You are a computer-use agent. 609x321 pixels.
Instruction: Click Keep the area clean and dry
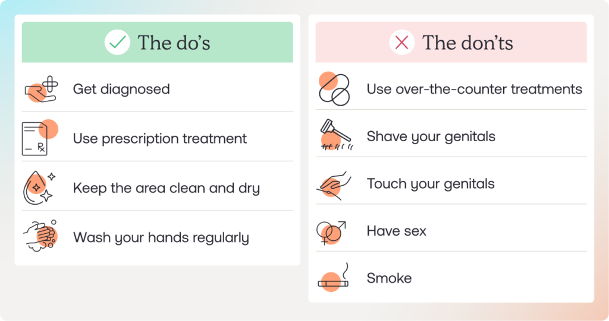pyautogui.click(x=167, y=188)
